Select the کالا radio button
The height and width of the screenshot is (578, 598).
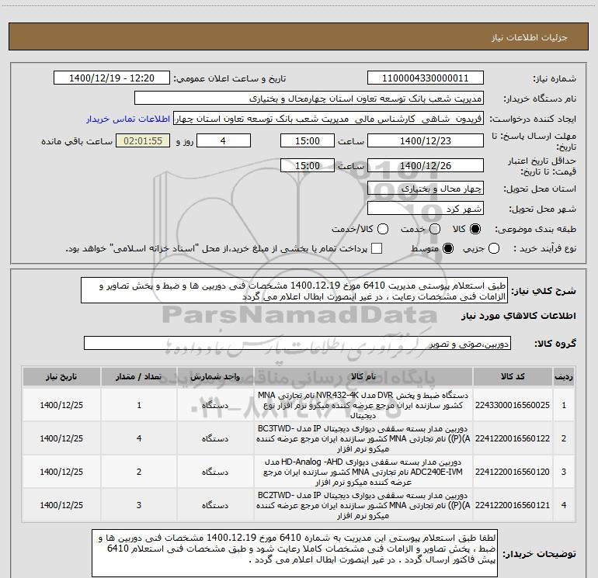[x=475, y=229]
